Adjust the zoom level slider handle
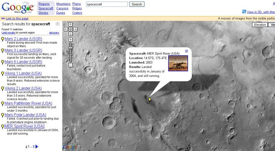The image size is (275, 151). (70, 48)
